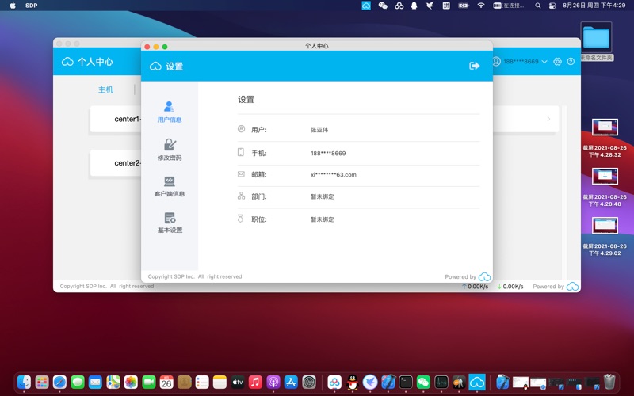Open help question mark icon
The image size is (634, 396).
click(570, 62)
